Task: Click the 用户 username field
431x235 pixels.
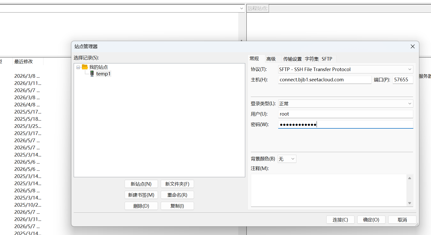Action: tap(346, 114)
